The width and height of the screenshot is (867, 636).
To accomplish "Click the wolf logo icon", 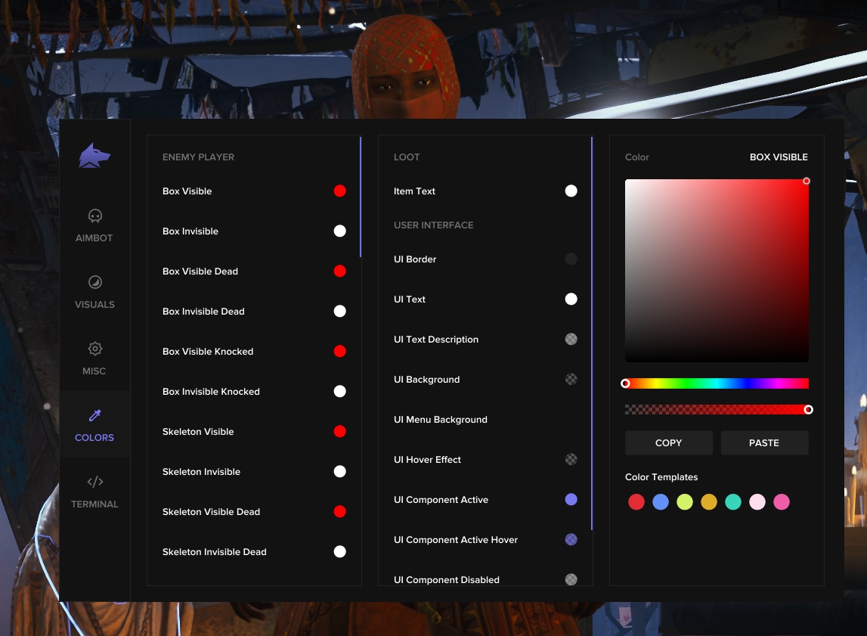I will click(94, 155).
